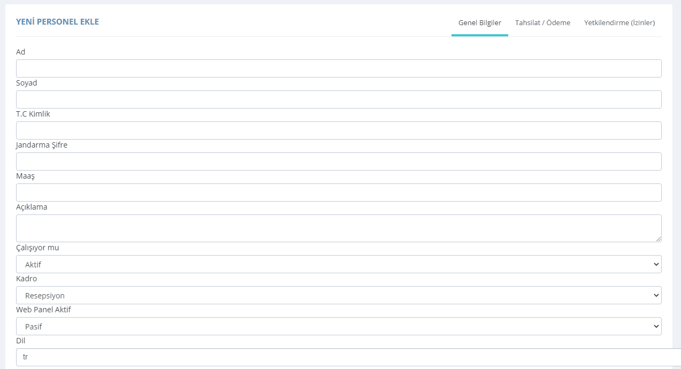Focus the Soyad text box
Screen dimensions: 681x369
pos(339,99)
